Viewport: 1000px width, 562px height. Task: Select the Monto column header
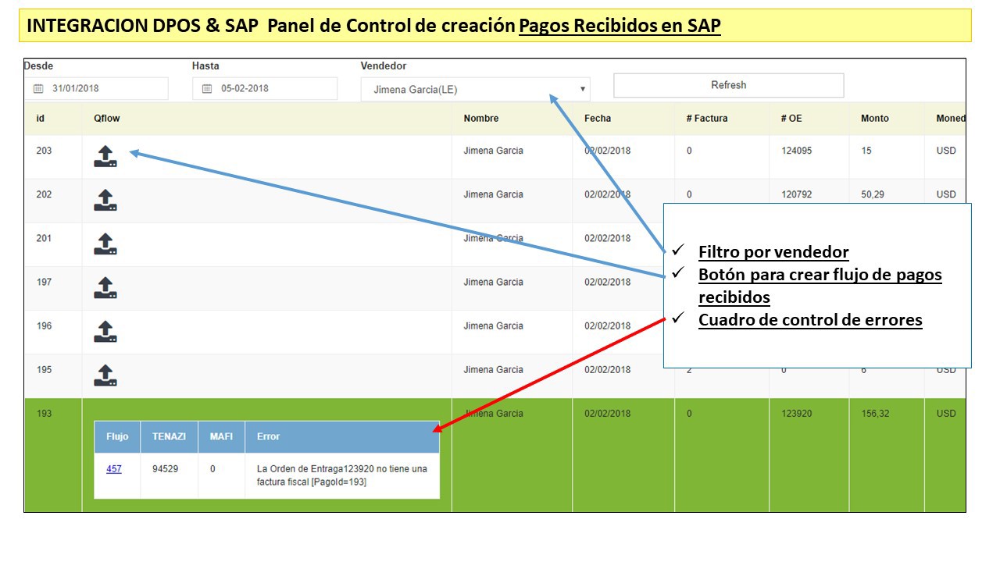coord(875,119)
